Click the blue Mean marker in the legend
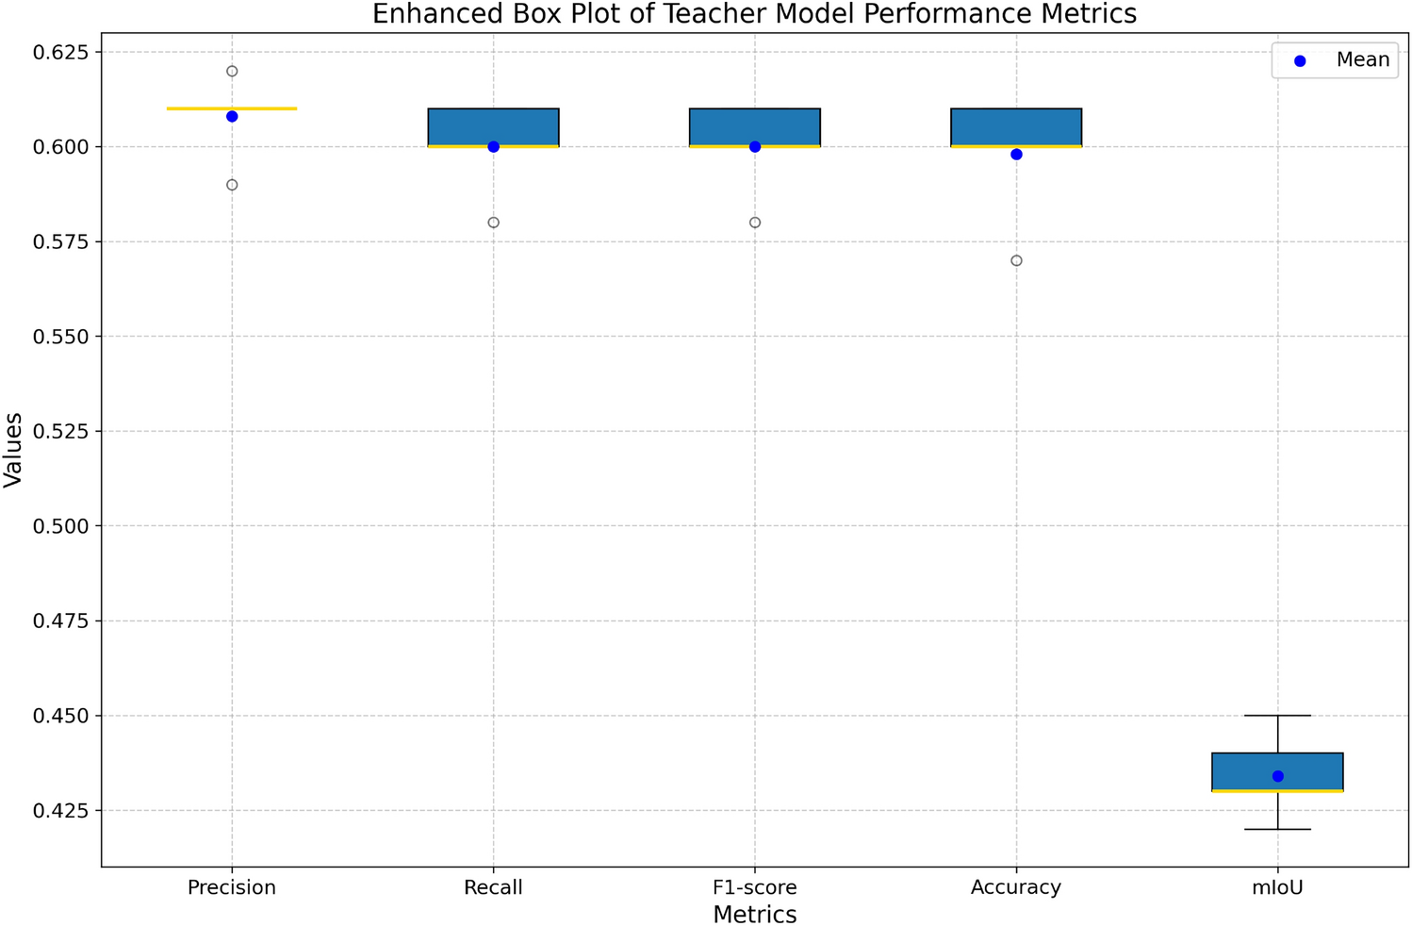Viewport: 1412px width, 926px height. [x=1300, y=60]
